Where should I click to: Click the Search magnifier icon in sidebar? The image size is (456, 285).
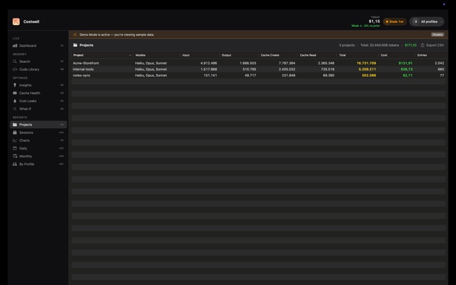(x=15, y=62)
